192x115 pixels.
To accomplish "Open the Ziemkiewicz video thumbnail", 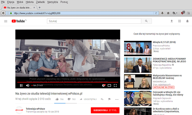I will pos(138,65).
